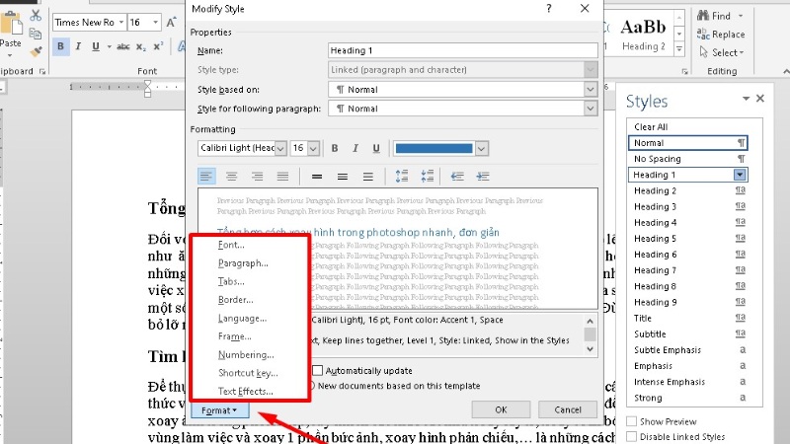Open the font color dropdown arrow
Viewport: 790px width, 444px height.
click(x=481, y=149)
